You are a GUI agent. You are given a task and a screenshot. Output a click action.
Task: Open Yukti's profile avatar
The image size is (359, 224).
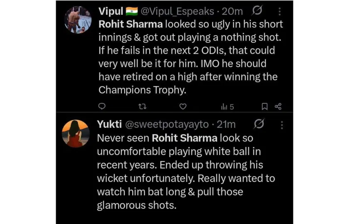pyautogui.click(x=75, y=134)
